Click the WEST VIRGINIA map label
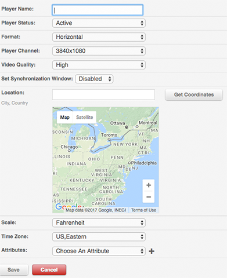227x278 pixels. coord(102,173)
